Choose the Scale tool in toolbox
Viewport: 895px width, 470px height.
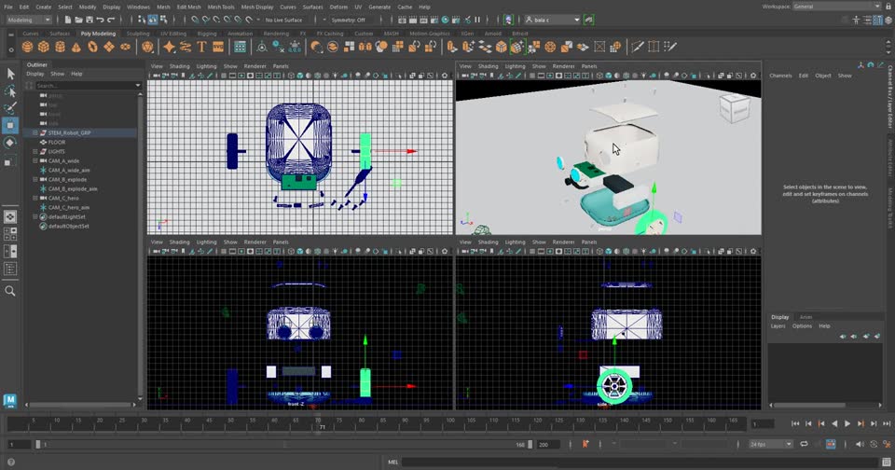[10, 161]
